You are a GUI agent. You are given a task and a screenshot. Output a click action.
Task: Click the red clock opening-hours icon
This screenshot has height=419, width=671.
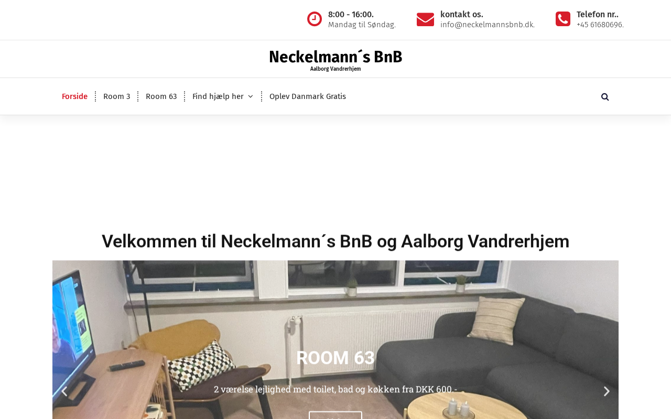click(x=315, y=19)
